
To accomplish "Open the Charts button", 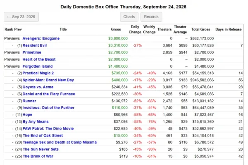I will 129,17.
